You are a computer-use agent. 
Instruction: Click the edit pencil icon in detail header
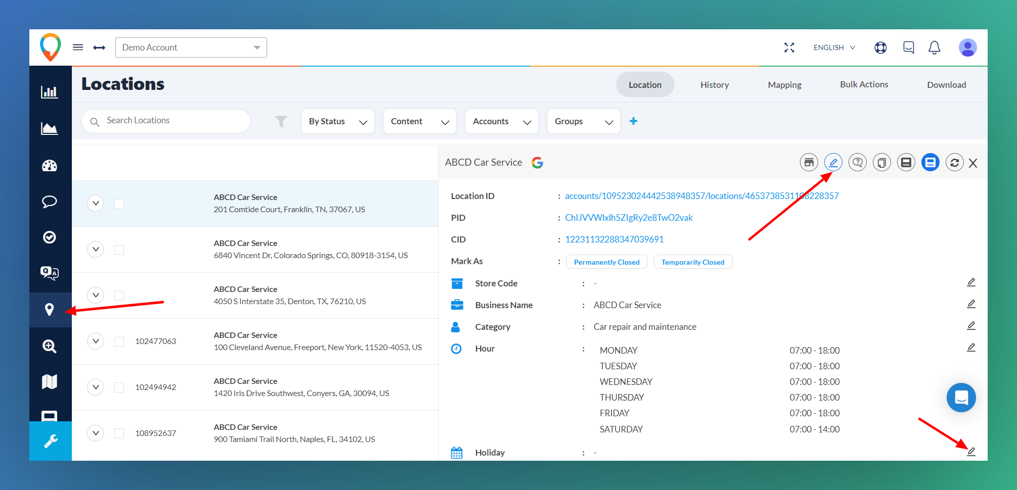tap(833, 163)
